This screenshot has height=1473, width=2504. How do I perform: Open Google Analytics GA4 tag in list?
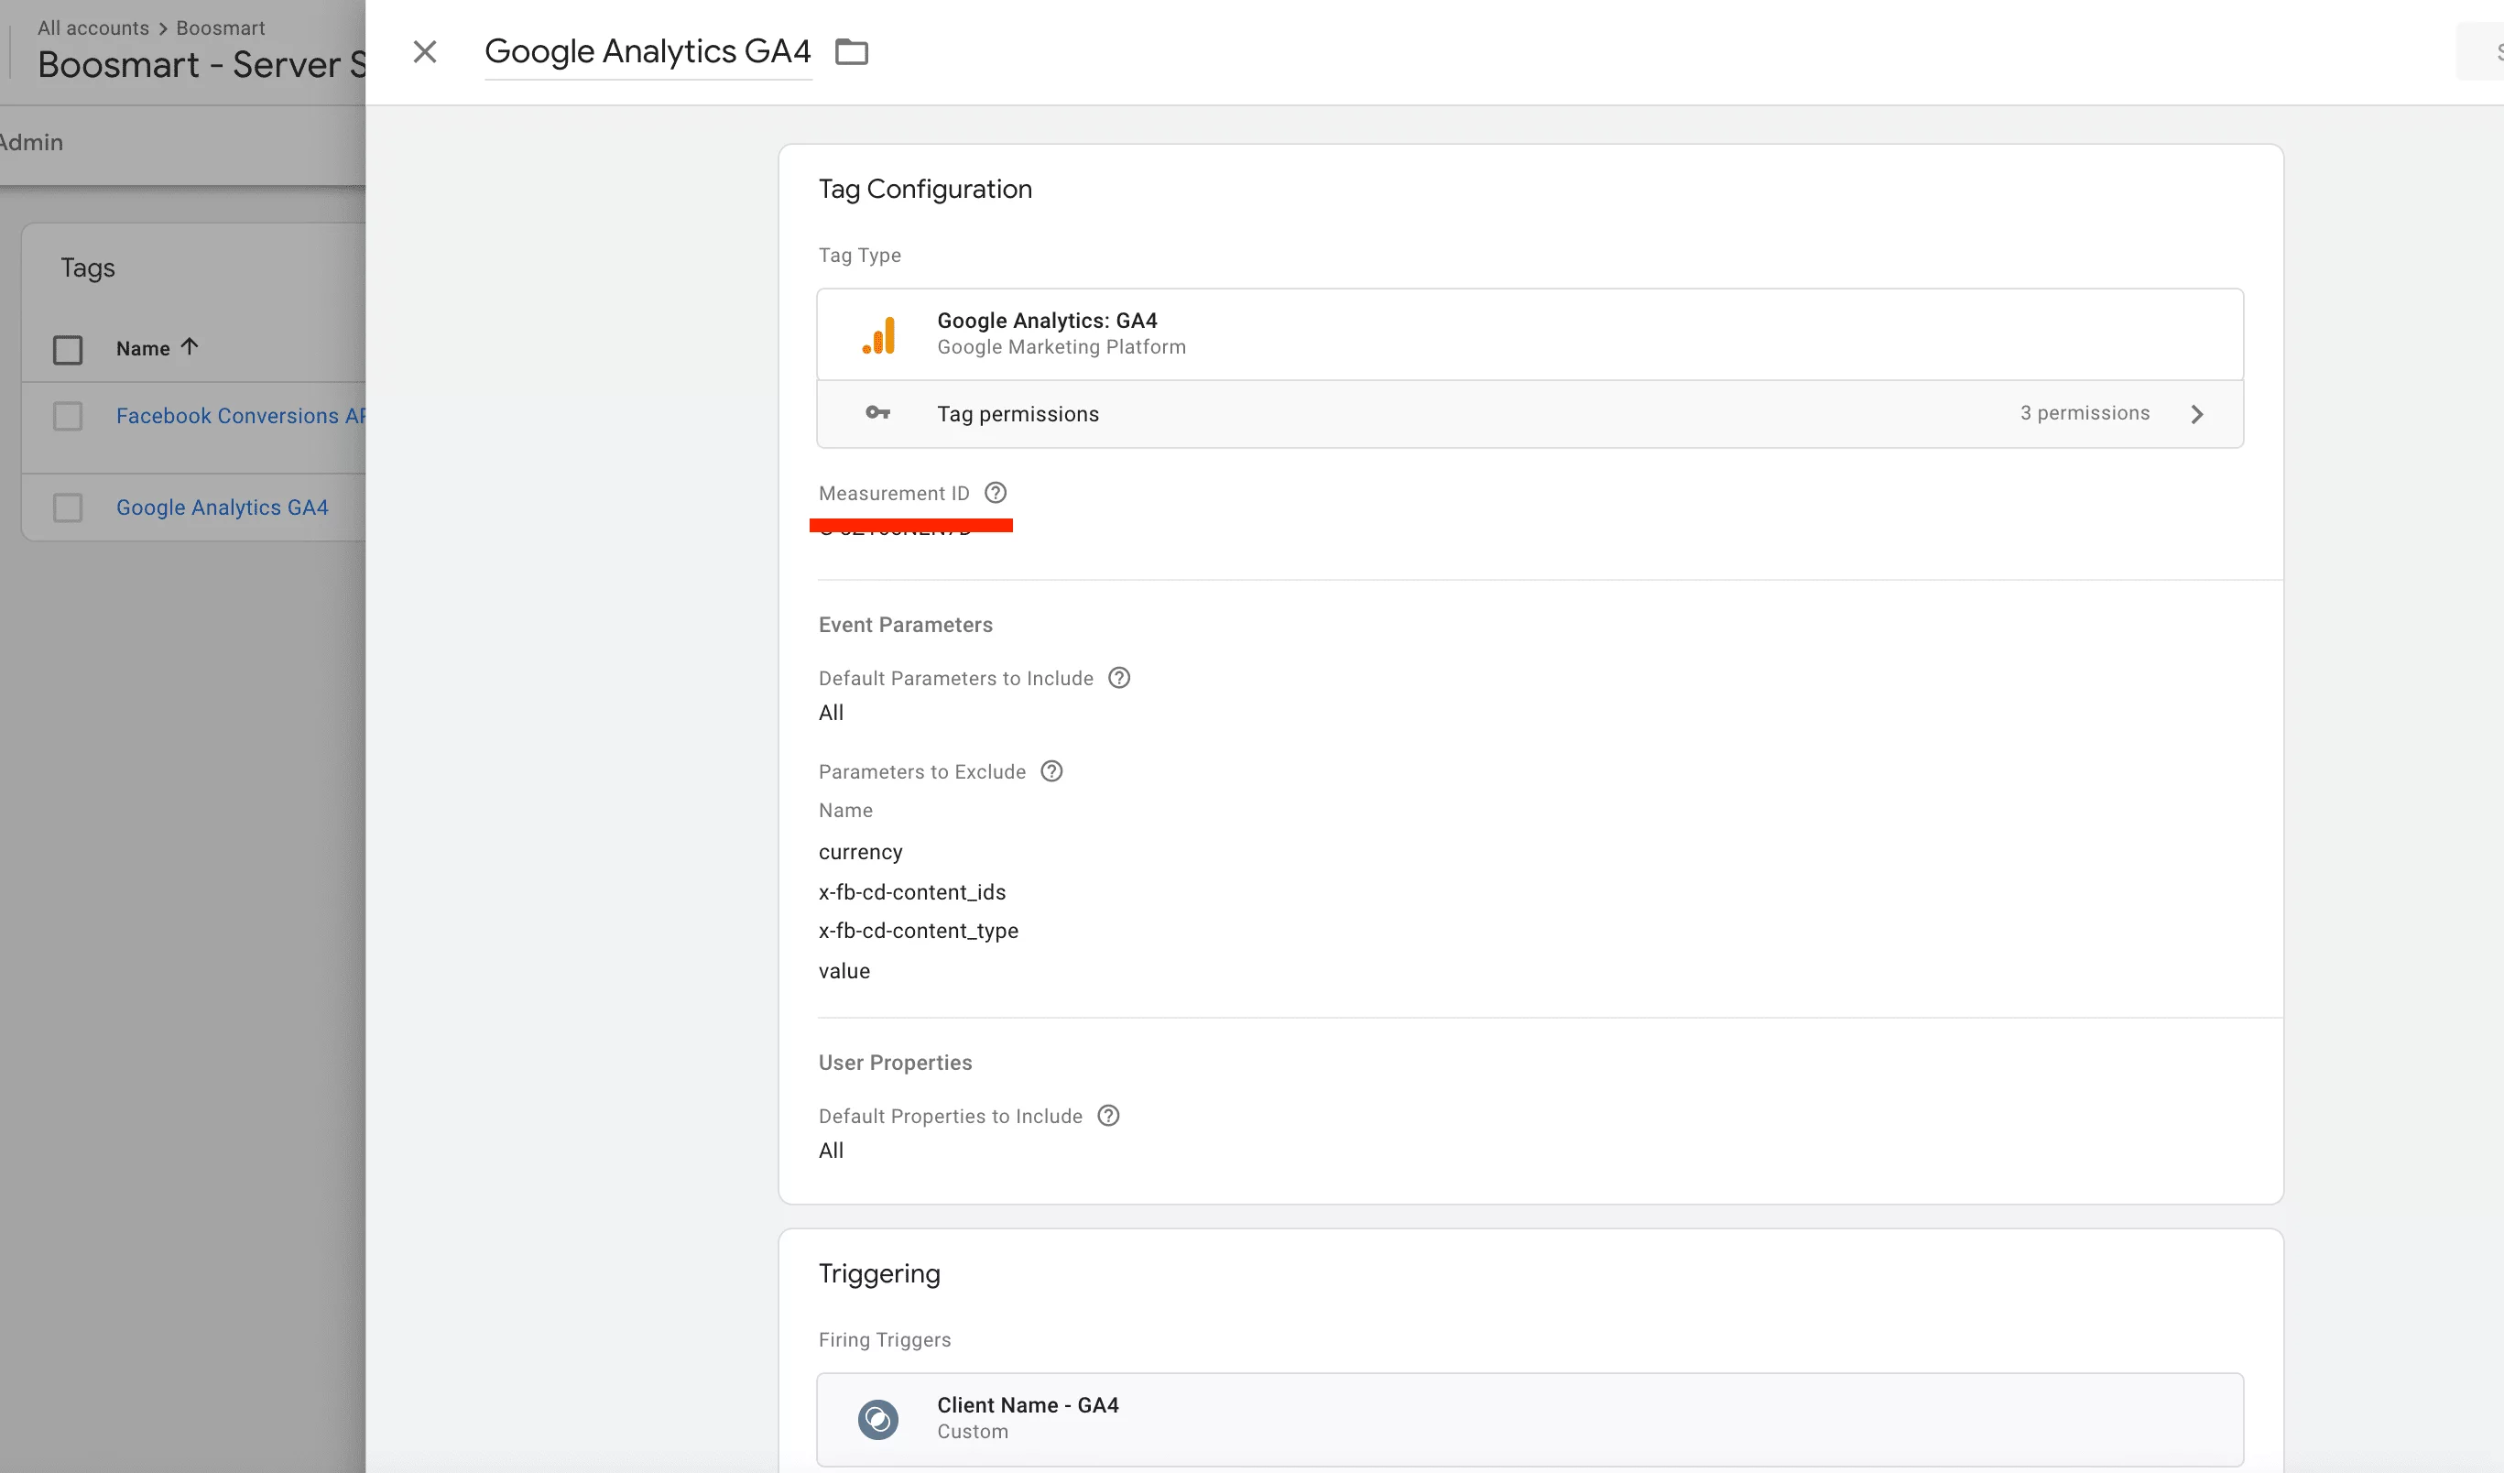tap(223, 507)
